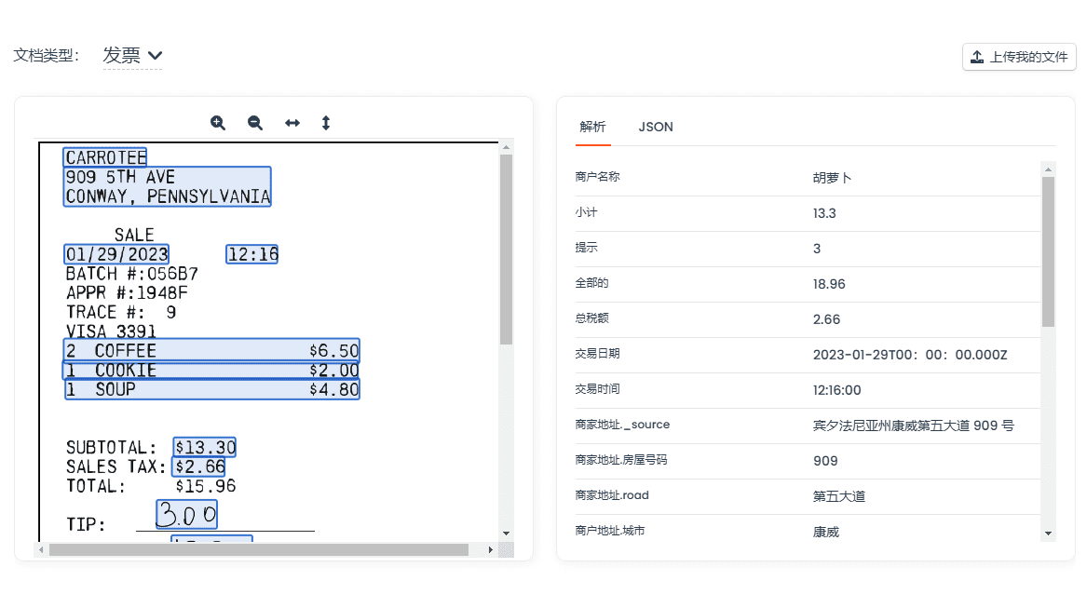This screenshot has height=608, width=1087.
Task: Select the 909 5TH AVE address box
Action: point(167,186)
